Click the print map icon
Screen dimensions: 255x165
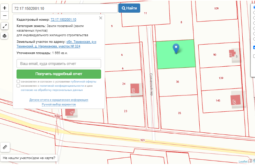click(5, 35)
